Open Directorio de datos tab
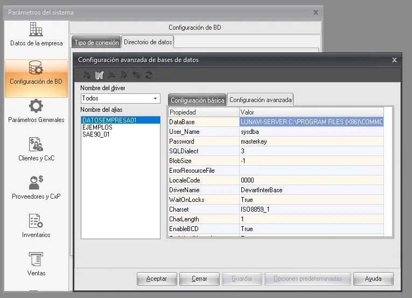412x298 pixels. pyautogui.click(x=148, y=42)
